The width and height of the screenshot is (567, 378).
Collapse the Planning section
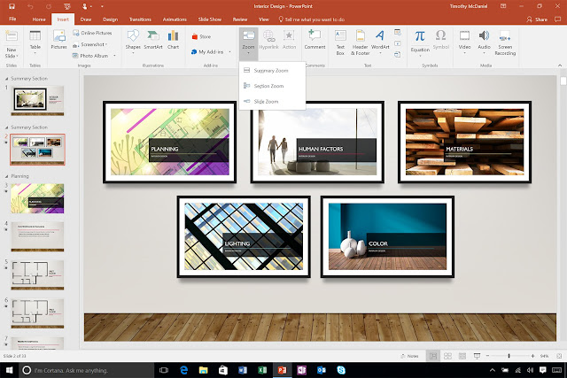6,176
